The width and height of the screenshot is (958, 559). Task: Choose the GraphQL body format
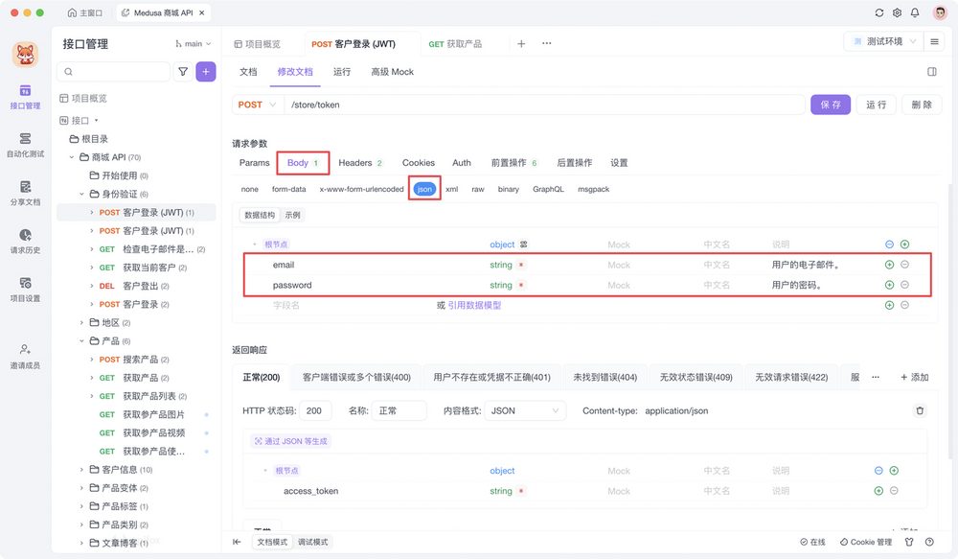pos(547,189)
